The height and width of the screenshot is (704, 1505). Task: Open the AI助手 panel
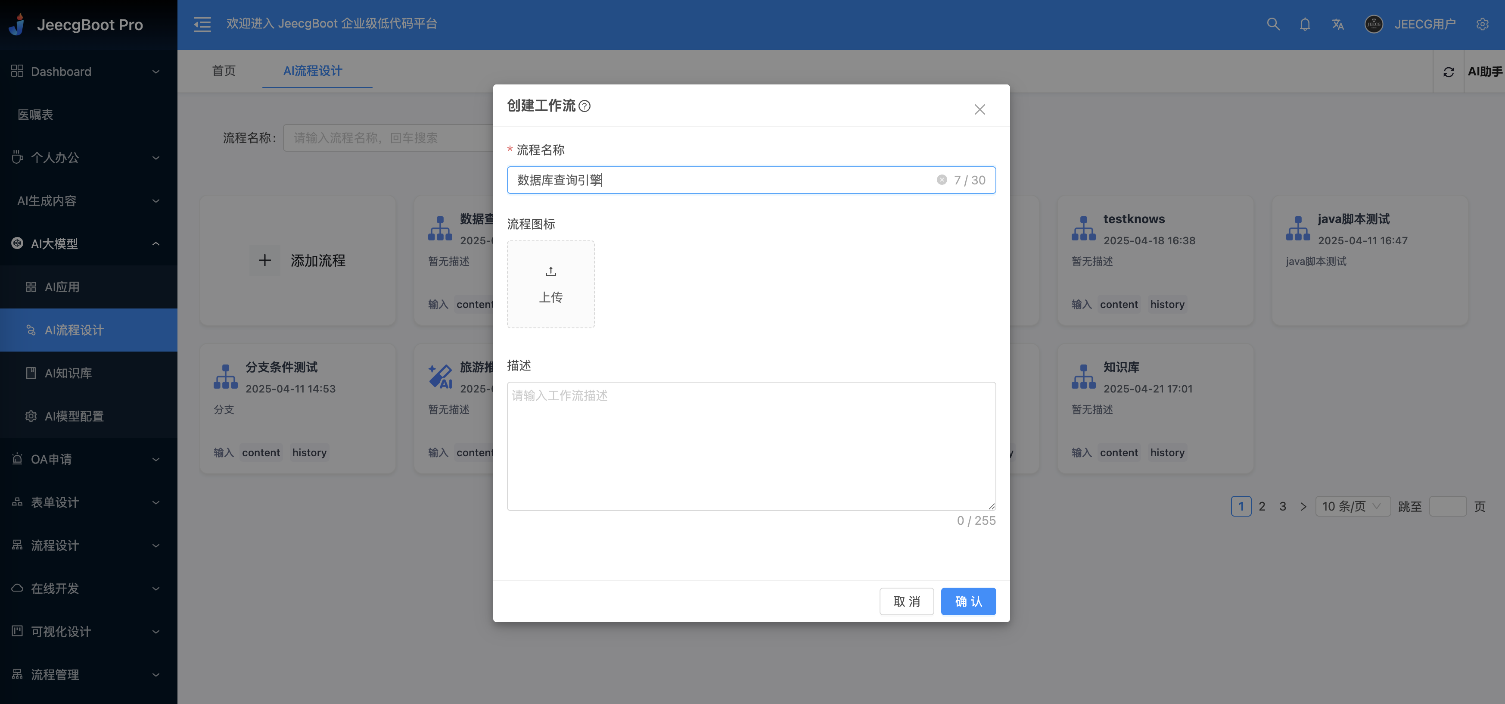click(x=1485, y=71)
